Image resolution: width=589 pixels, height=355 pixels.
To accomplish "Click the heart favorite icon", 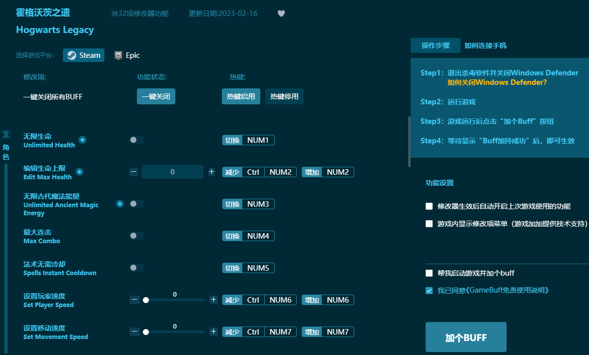I will (281, 13).
